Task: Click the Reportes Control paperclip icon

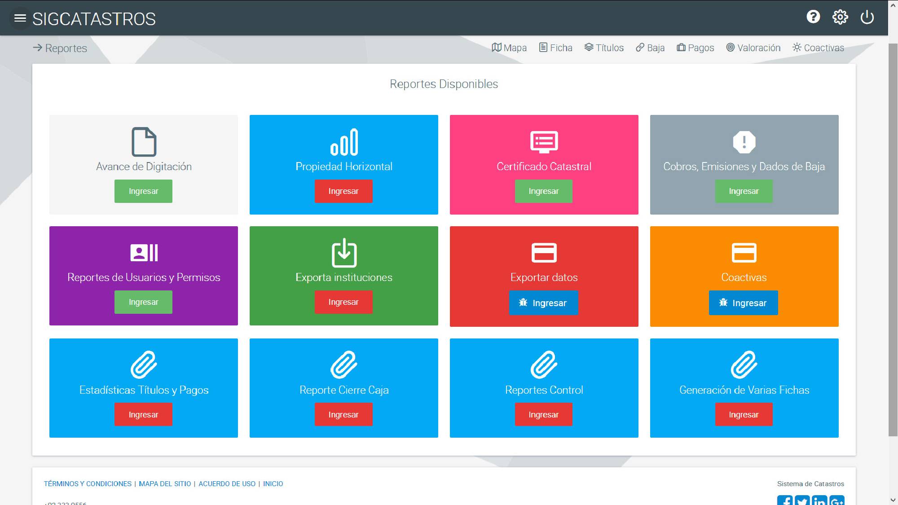Action: pyautogui.click(x=544, y=364)
